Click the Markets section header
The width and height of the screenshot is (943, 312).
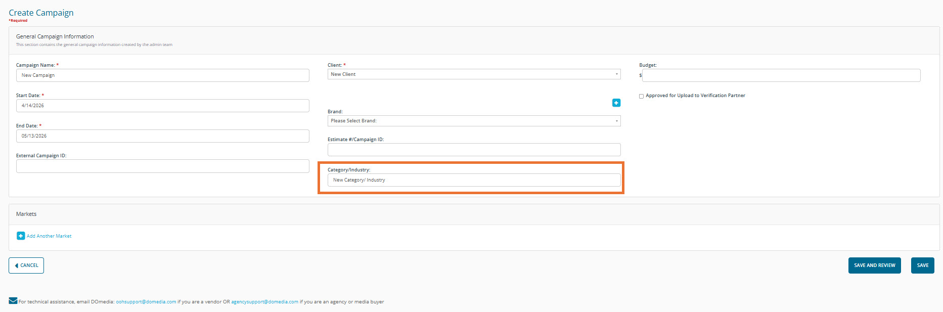pyautogui.click(x=26, y=214)
